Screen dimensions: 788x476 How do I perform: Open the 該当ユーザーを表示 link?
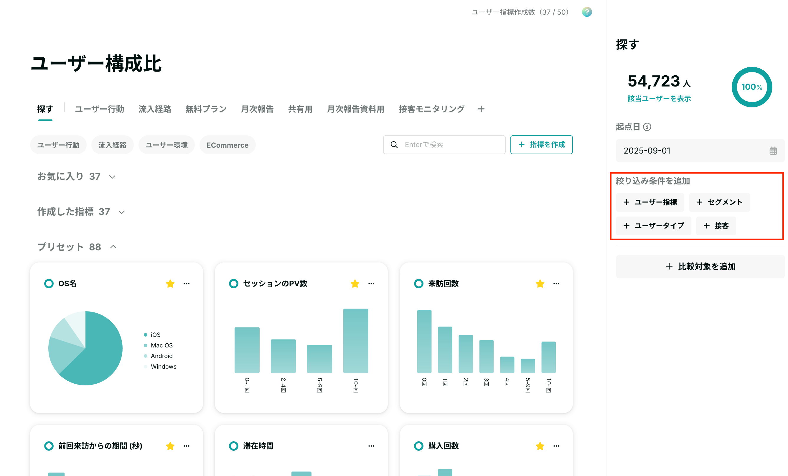point(659,98)
